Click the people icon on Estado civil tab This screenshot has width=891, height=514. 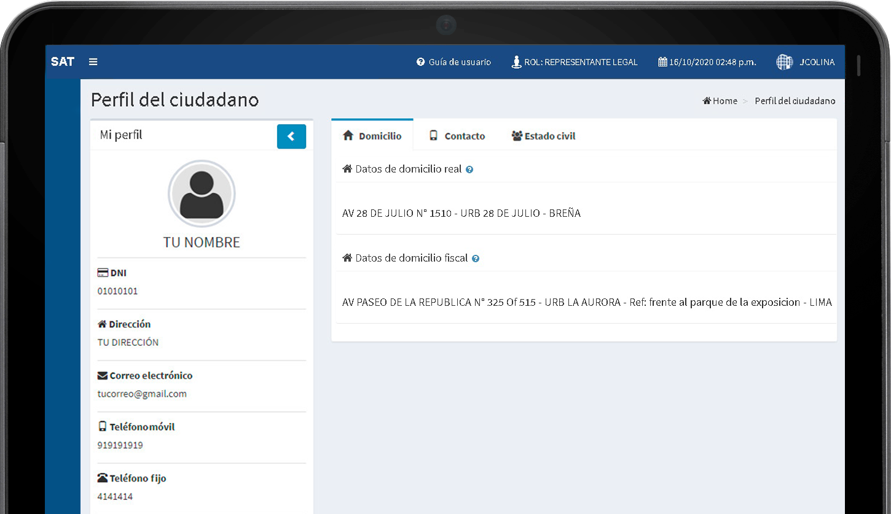pyautogui.click(x=517, y=136)
